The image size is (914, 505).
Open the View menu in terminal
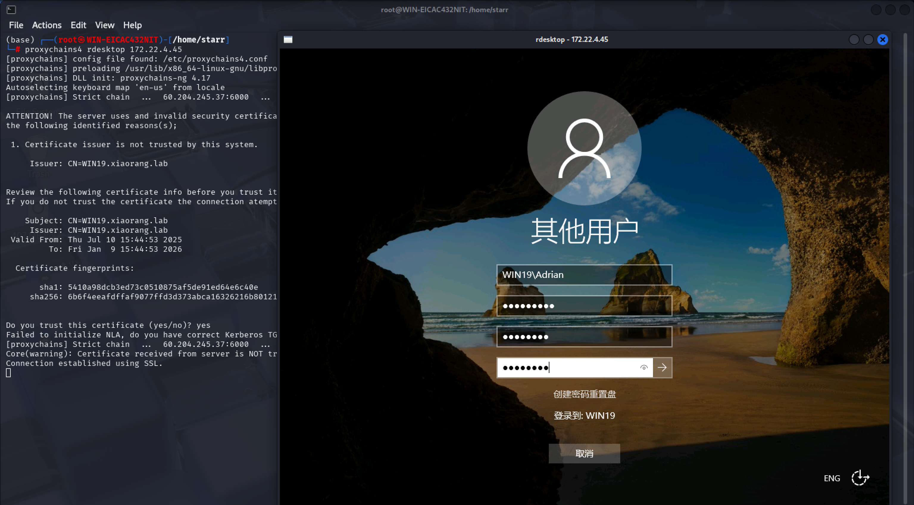[x=105, y=25]
